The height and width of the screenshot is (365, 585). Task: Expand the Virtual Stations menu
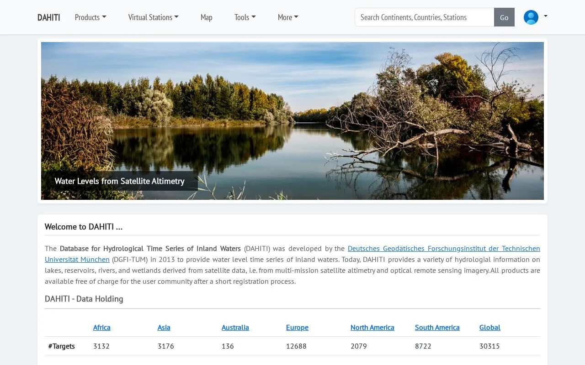click(153, 17)
